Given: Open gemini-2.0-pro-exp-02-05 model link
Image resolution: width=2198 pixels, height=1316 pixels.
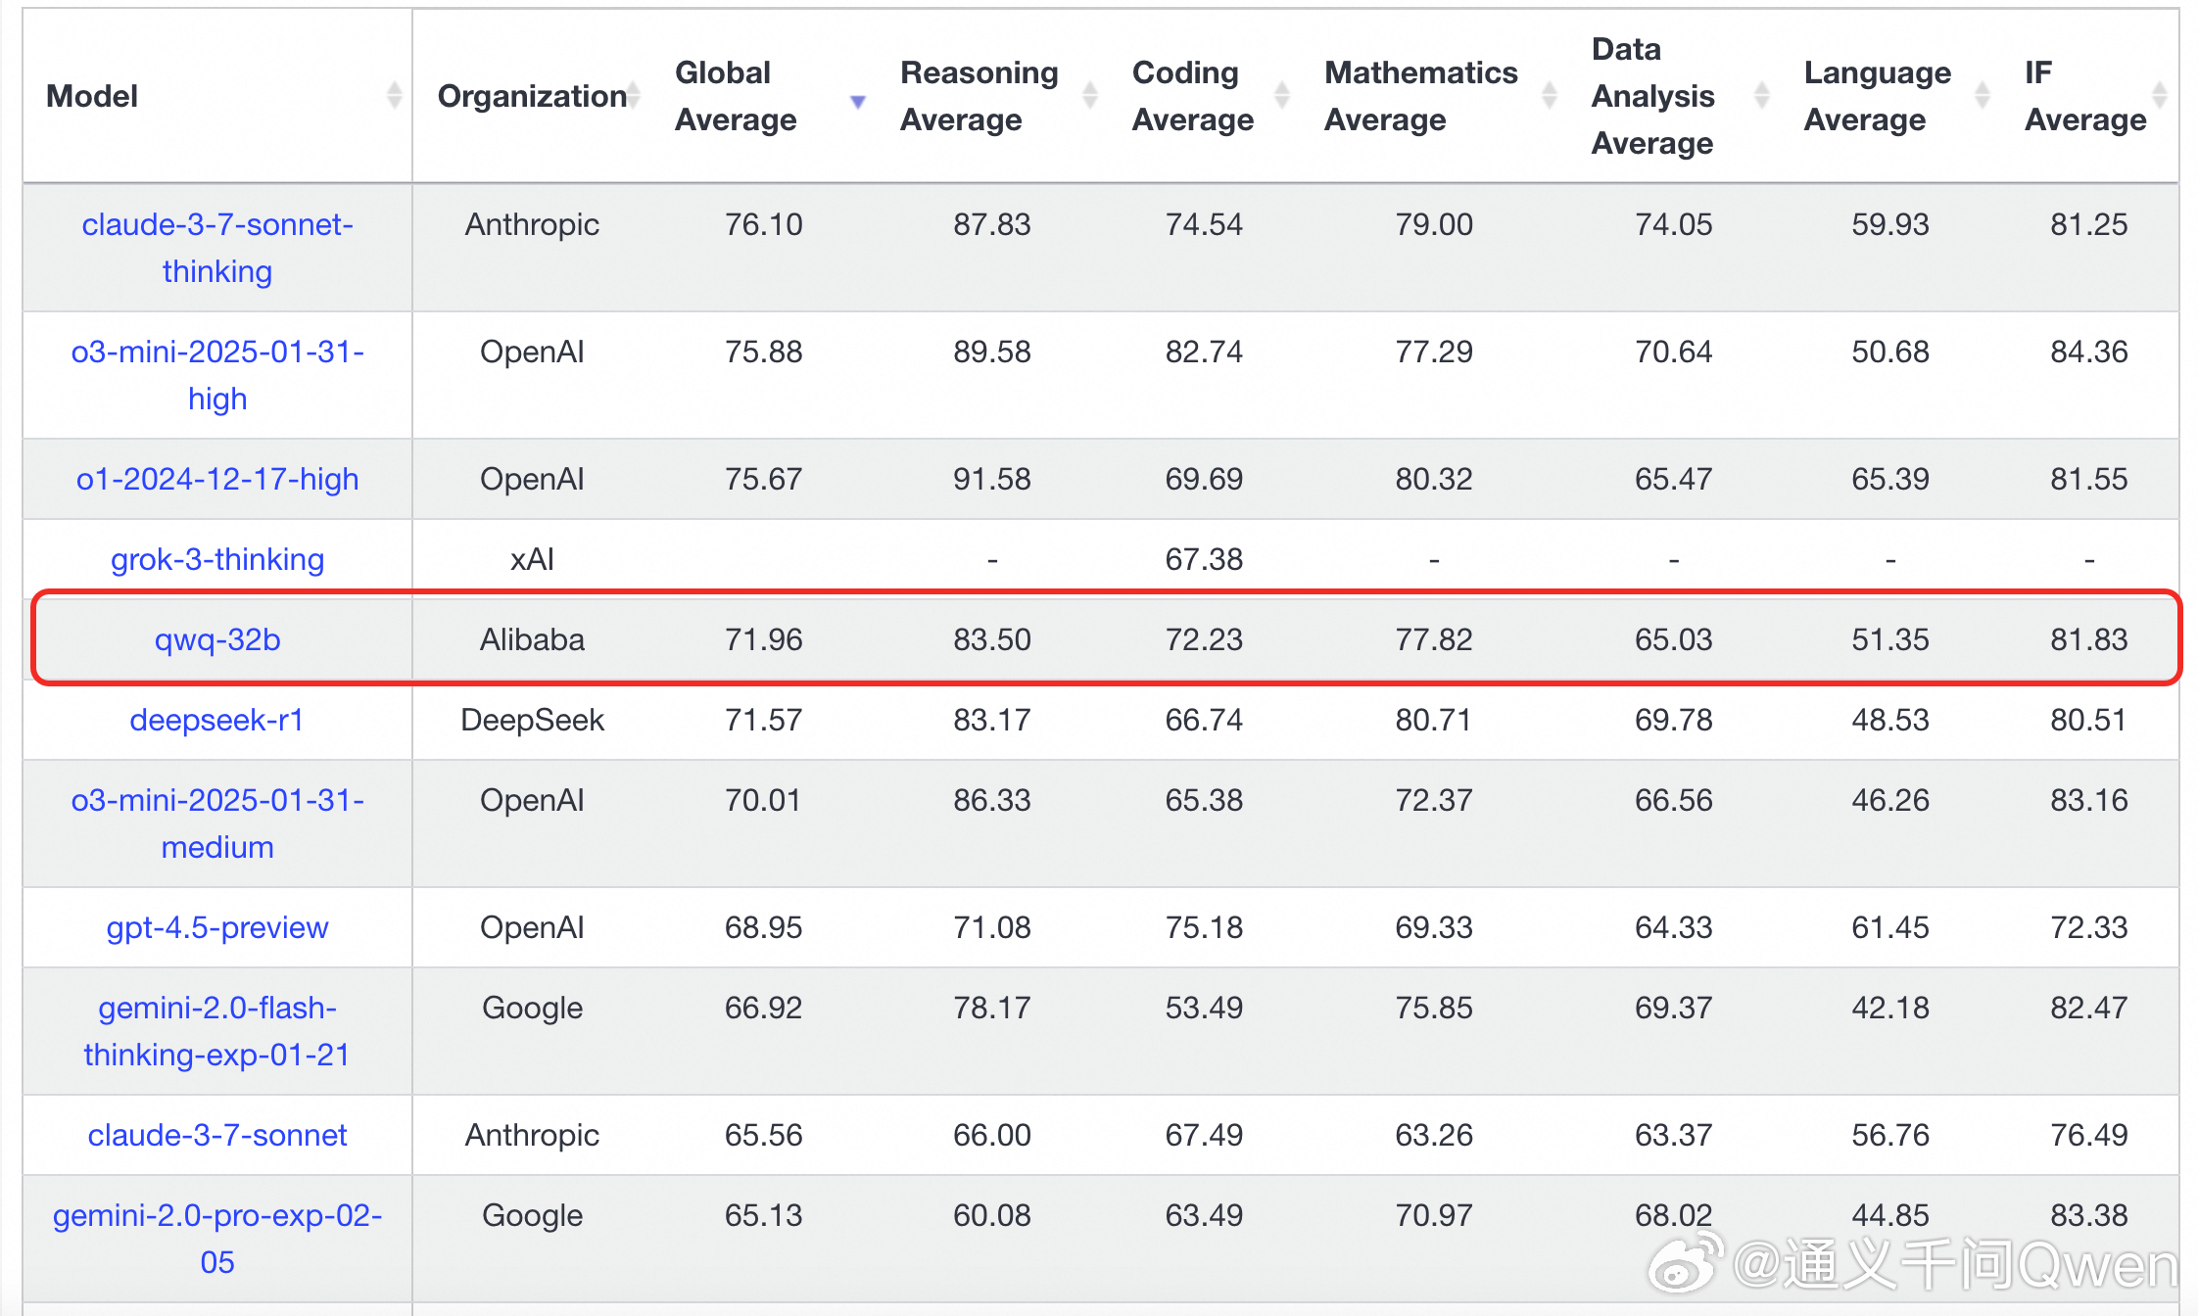Looking at the screenshot, I should [217, 1239].
